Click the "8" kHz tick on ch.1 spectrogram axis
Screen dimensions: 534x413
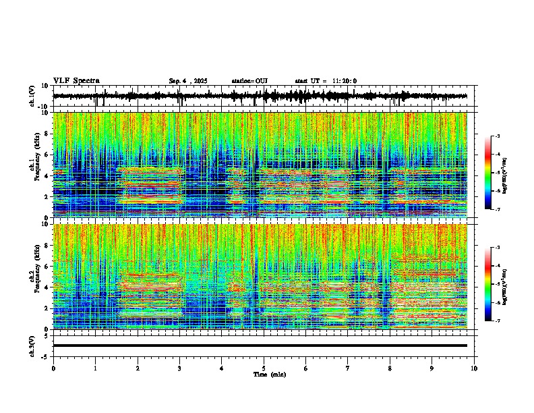coord(47,134)
